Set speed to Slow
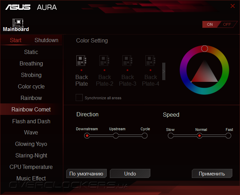This screenshot has width=240, height=195. click(x=171, y=136)
